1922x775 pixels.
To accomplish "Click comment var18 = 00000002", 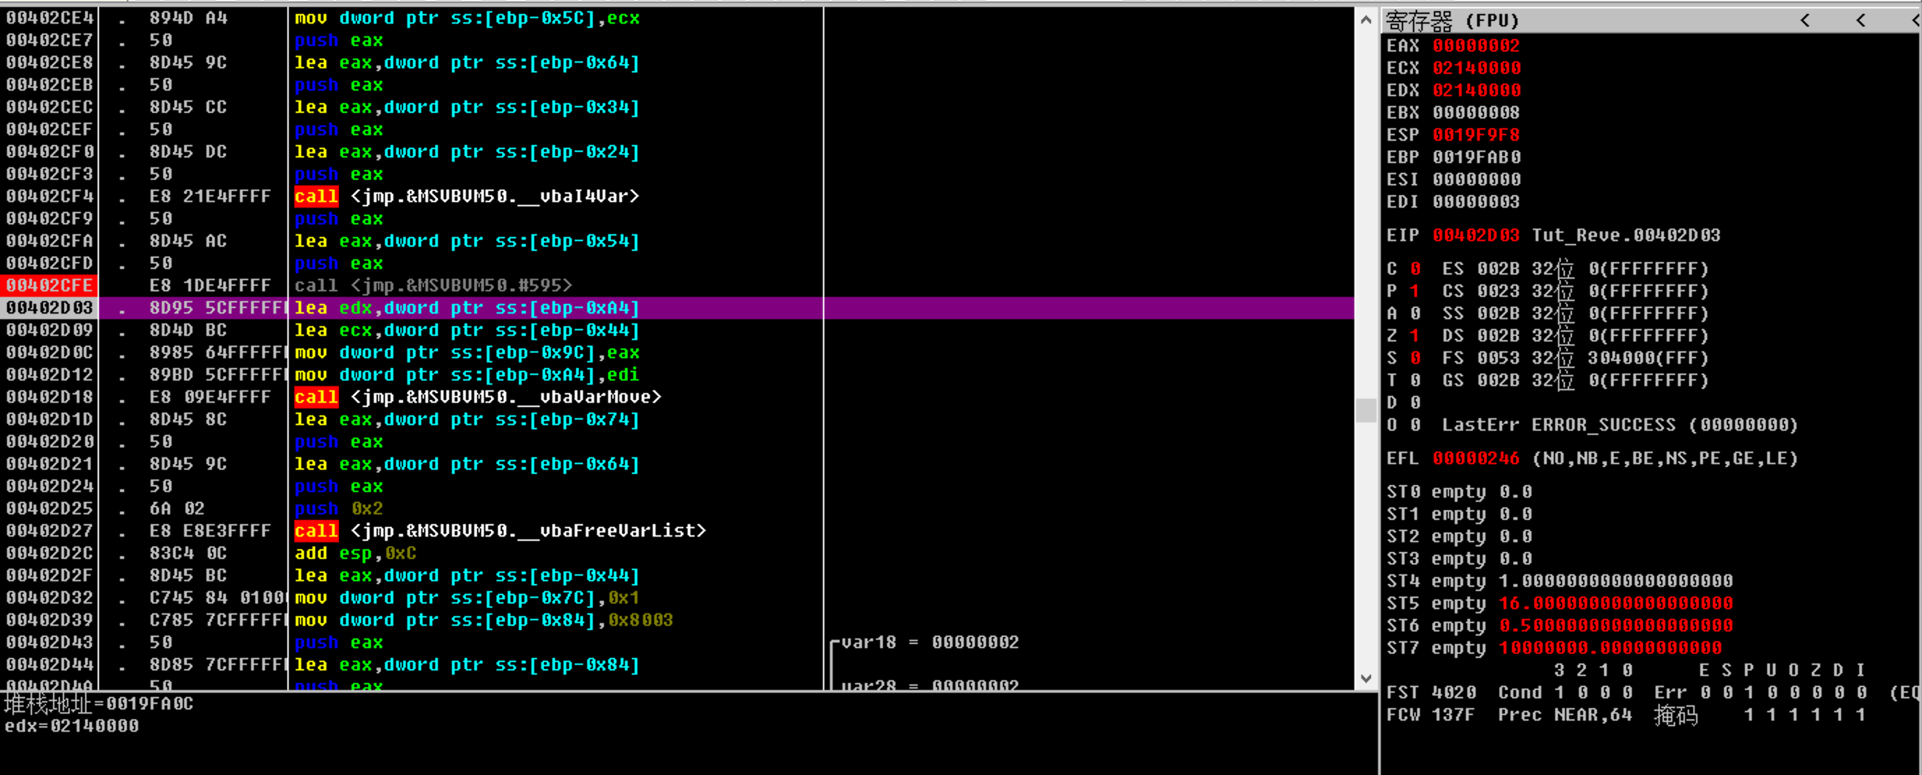I will [930, 642].
